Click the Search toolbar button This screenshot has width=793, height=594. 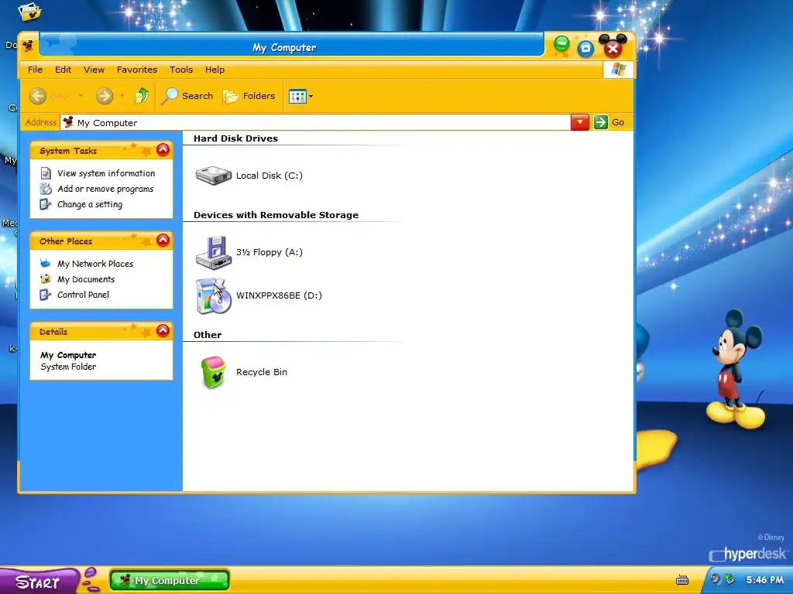coord(187,95)
